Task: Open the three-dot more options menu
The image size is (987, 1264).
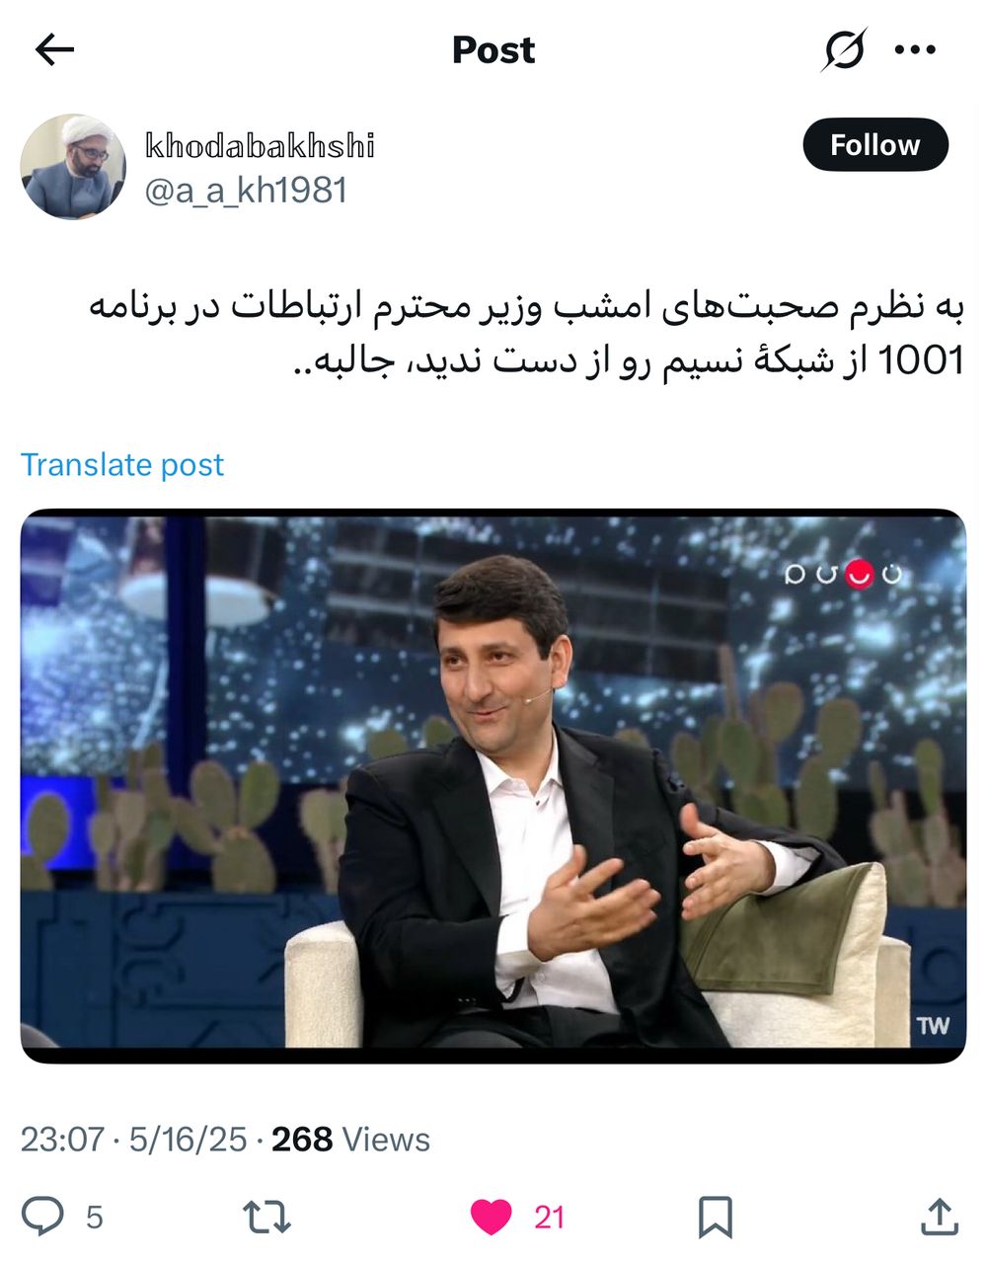Action: [915, 49]
